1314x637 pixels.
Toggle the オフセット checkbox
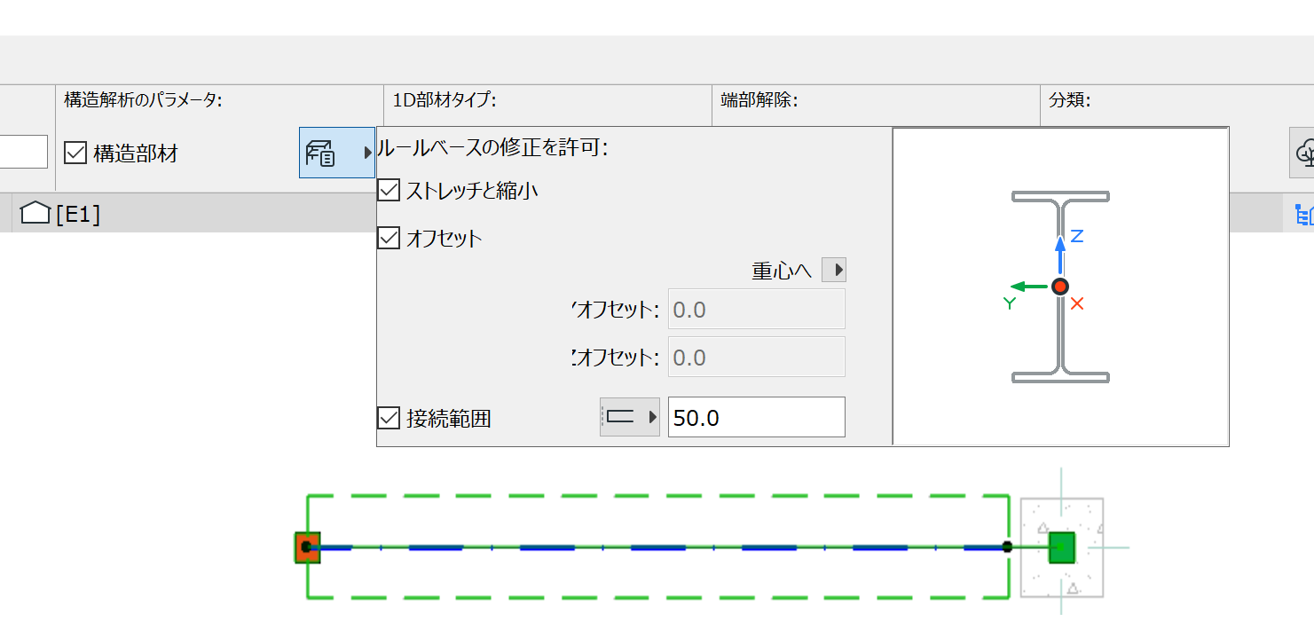(x=388, y=237)
